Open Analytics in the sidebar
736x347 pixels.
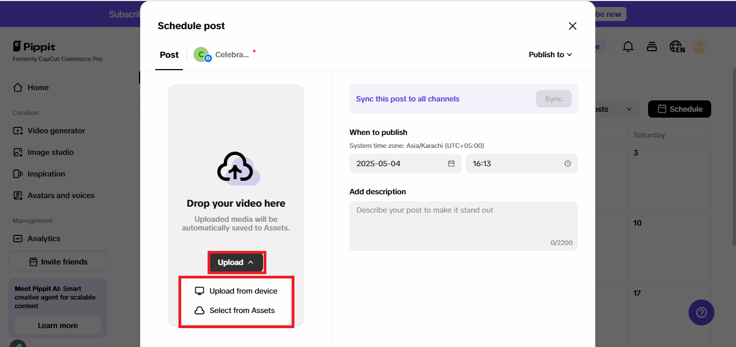(x=44, y=239)
